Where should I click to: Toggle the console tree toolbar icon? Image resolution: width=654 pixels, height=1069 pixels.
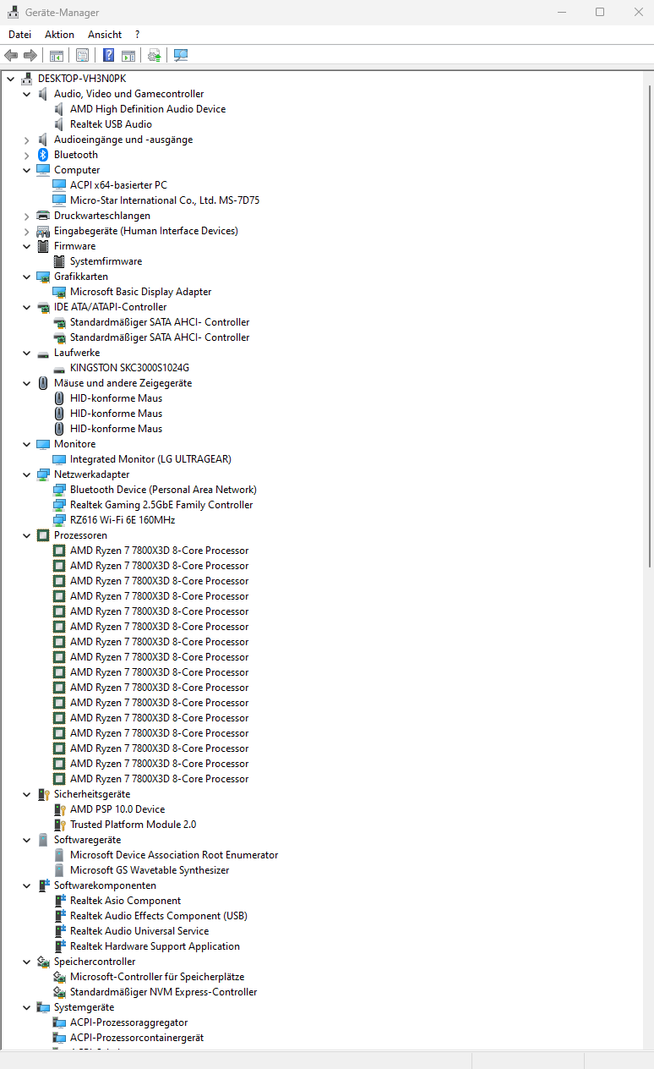pos(57,56)
